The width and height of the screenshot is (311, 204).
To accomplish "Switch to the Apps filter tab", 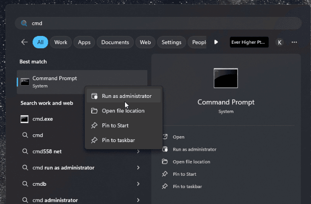I will point(84,42).
